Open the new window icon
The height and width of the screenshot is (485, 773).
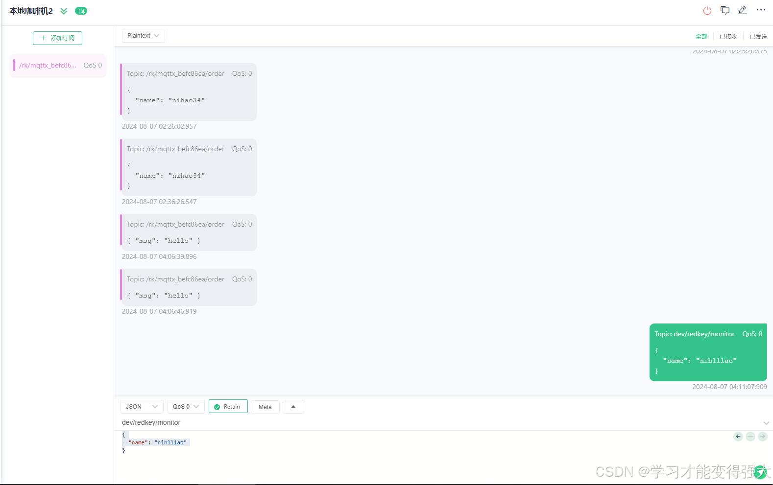725,10
